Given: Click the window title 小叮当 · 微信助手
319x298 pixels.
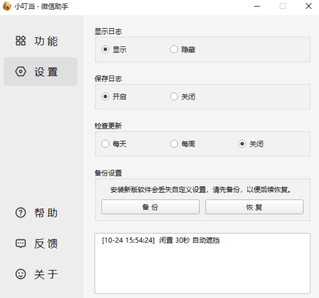Looking at the screenshot, I should 41,7.
